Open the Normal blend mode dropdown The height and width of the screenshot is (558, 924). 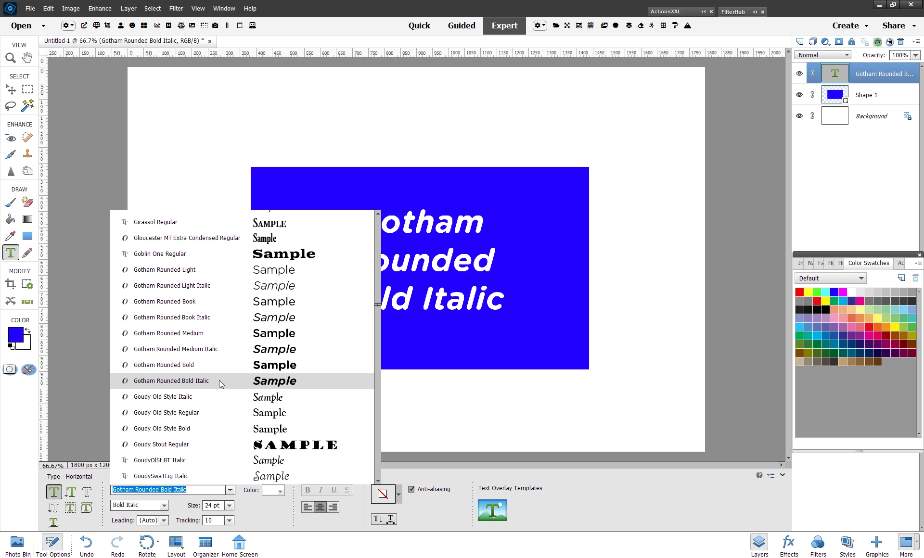point(823,55)
